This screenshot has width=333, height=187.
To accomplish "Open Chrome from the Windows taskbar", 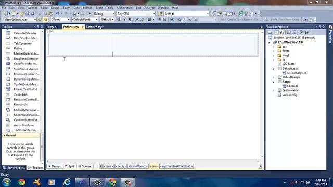I will (x=22, y=182).
